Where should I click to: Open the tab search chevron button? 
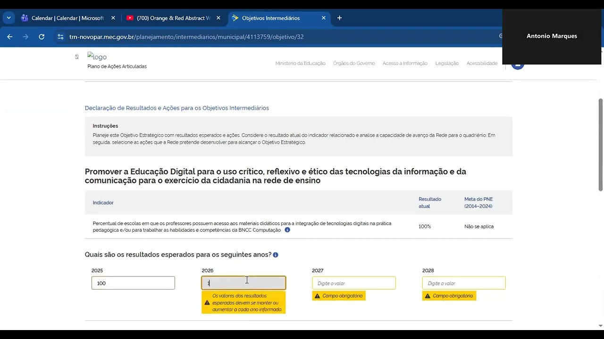tap(8, 18)
